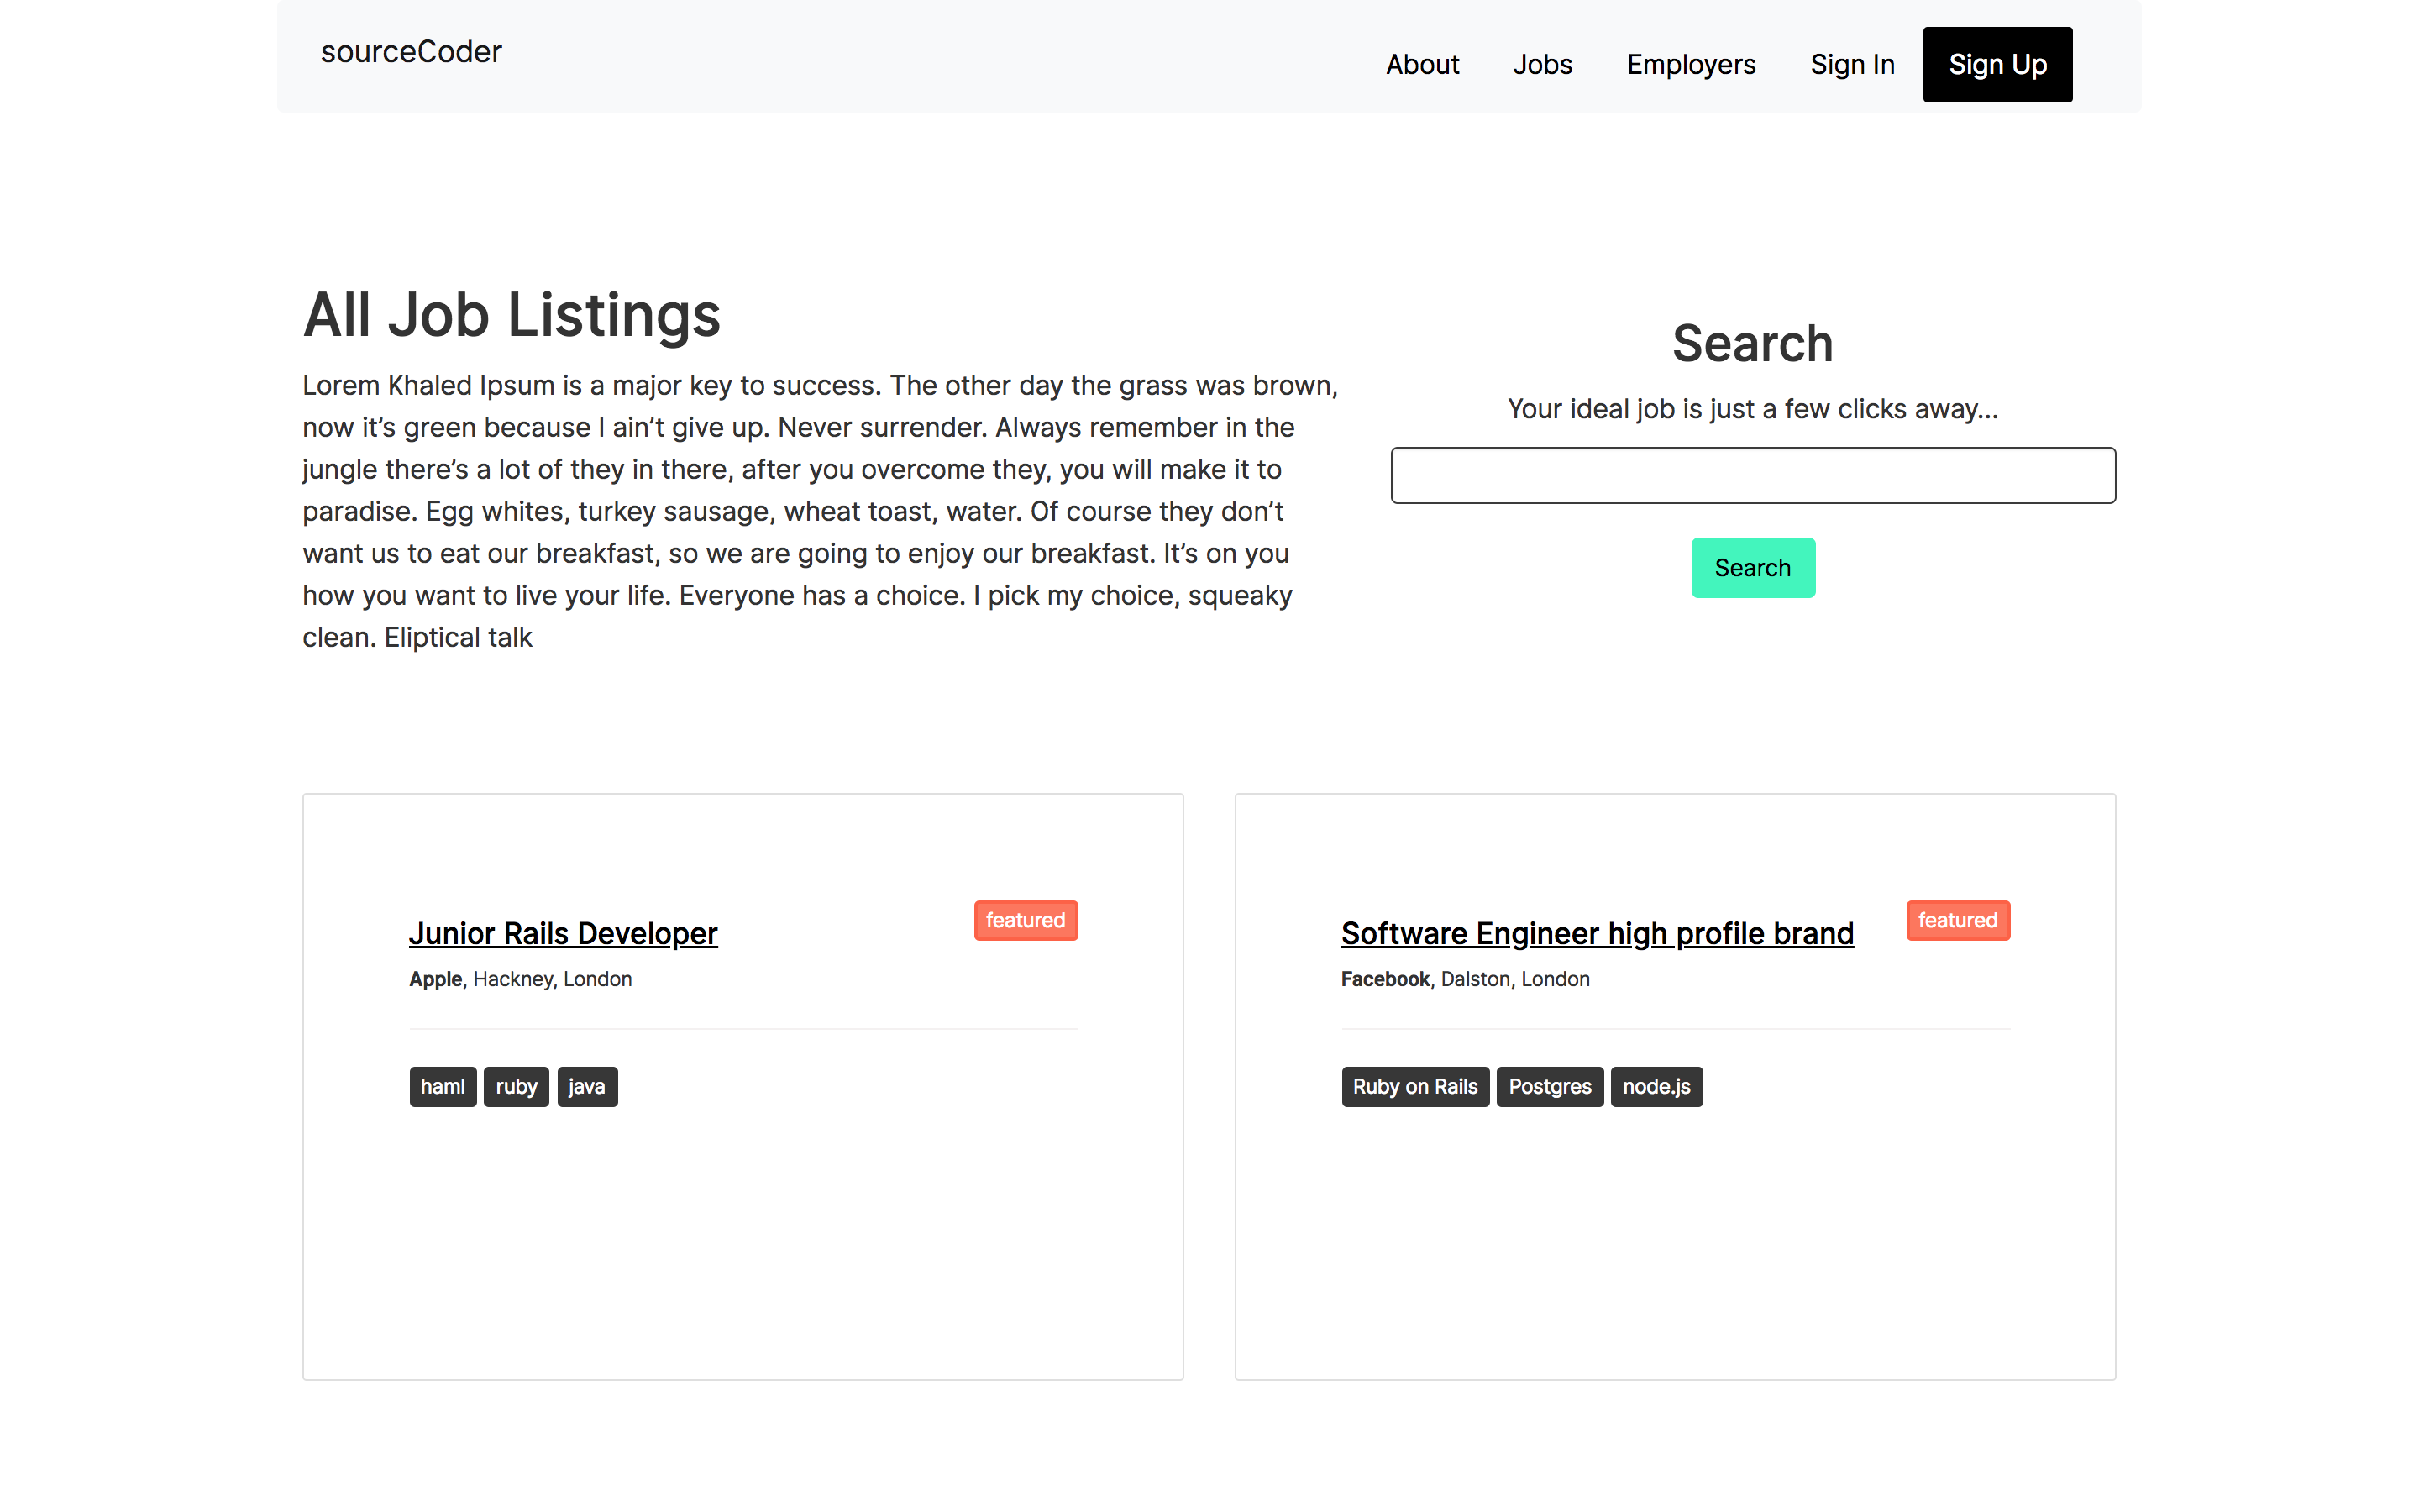Select the java skill tag
Viewport: 2419px width, 1512px height.
click(587, 1087)
